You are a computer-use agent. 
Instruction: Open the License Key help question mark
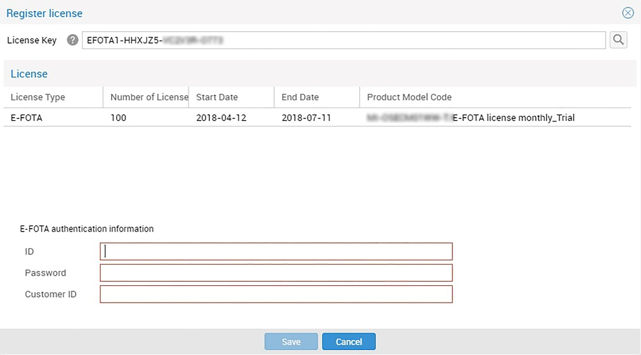(x=72, y=40)
